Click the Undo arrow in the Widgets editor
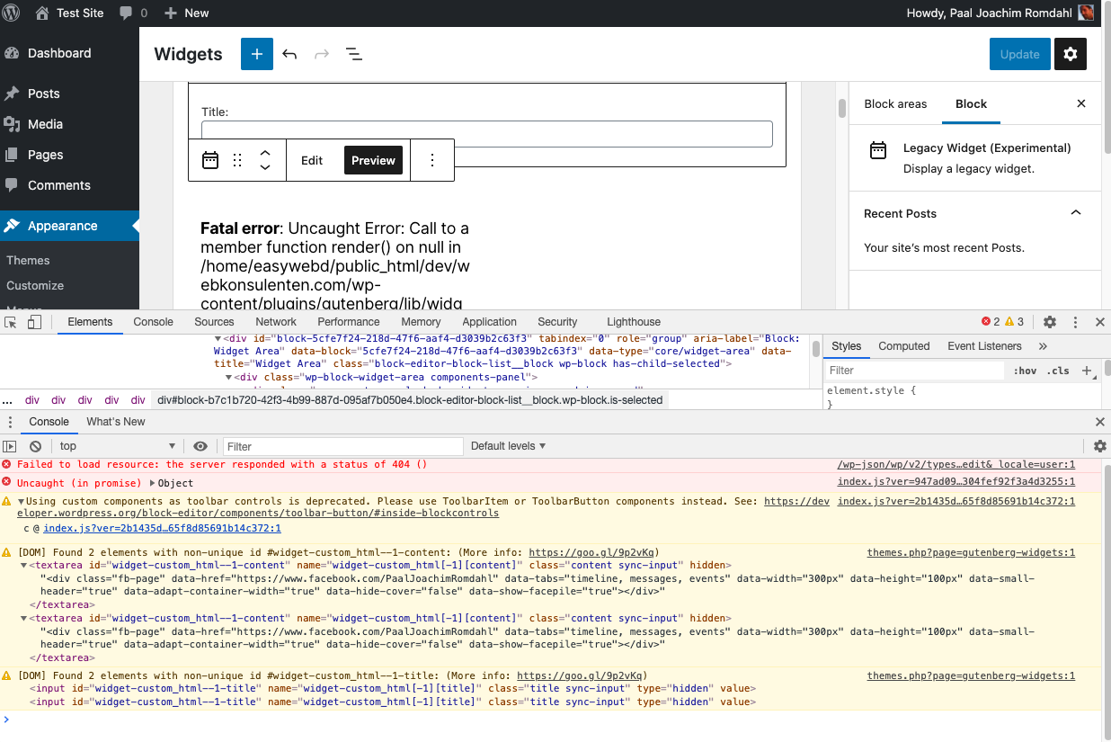The height and width of the screenshot is (742, 1111). tap(289, 54)
